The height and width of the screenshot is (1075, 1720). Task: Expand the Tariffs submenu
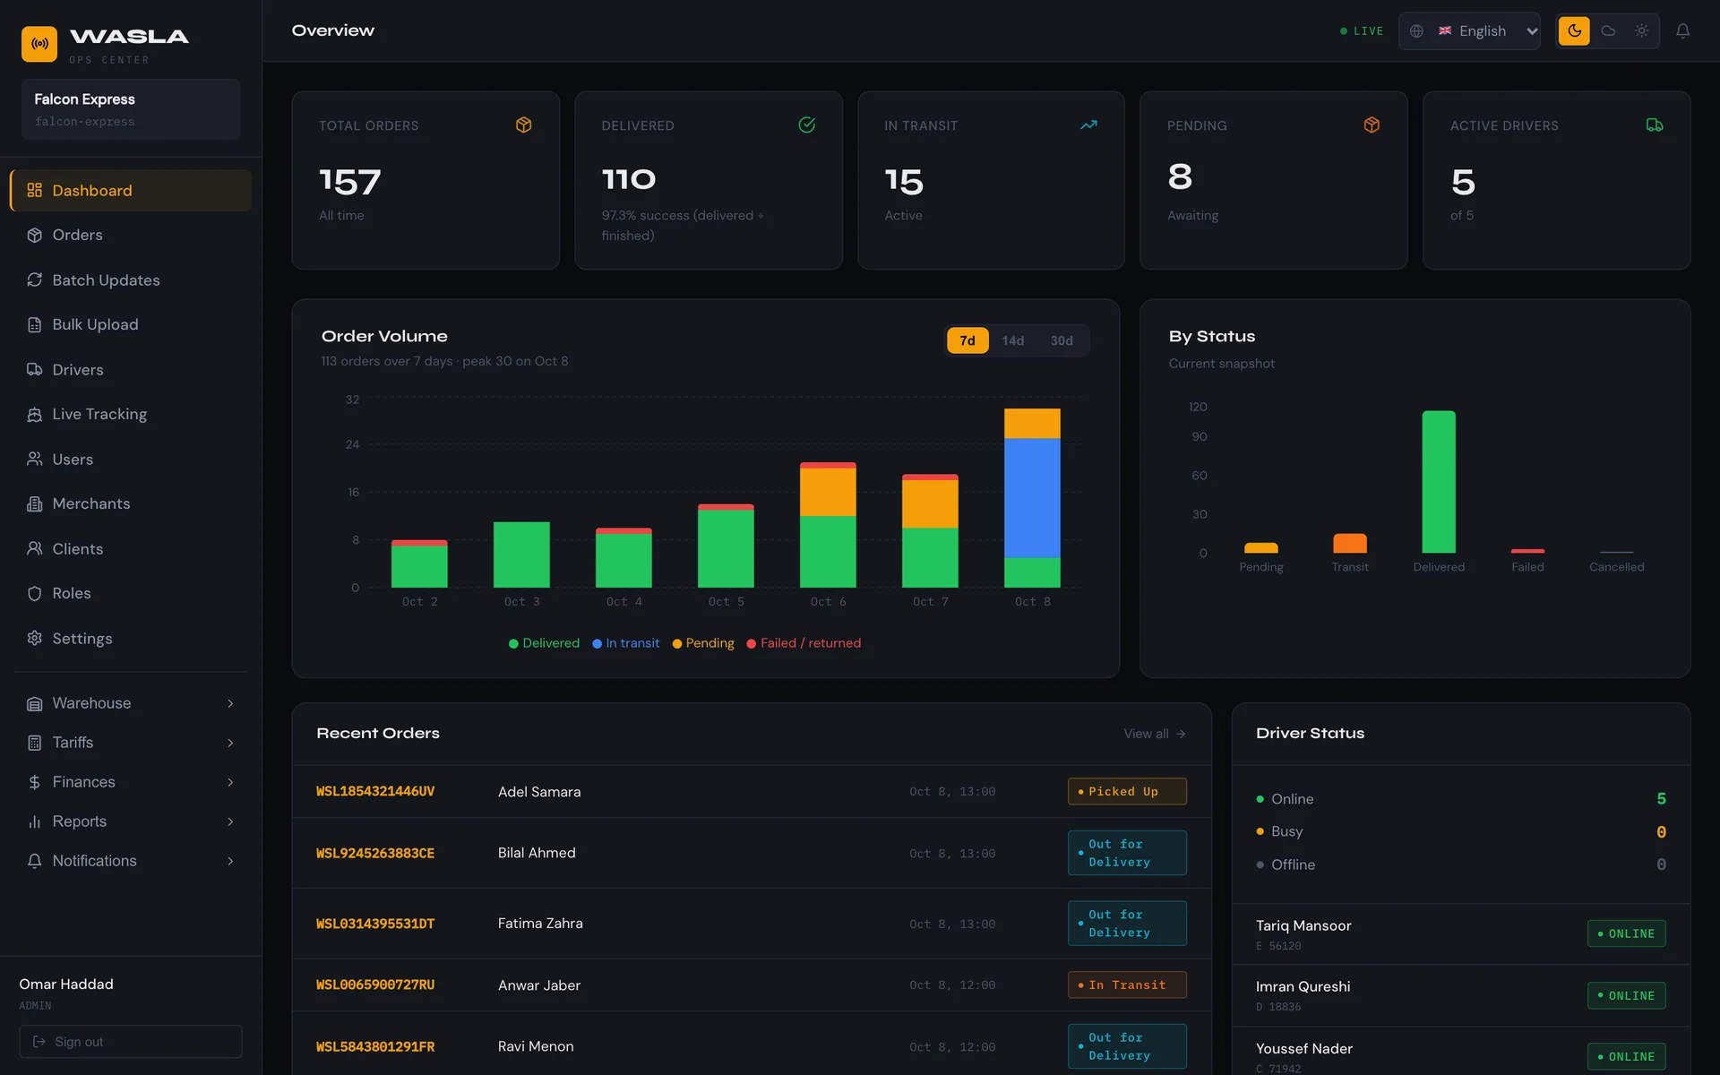(x=131, y=743)
